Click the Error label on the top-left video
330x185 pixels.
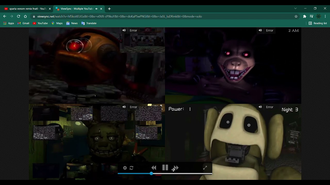(133, 30)
